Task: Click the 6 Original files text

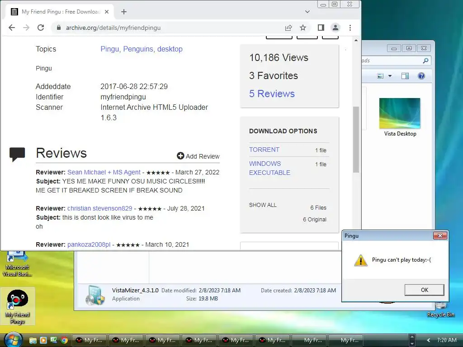Action: (315, 220)
